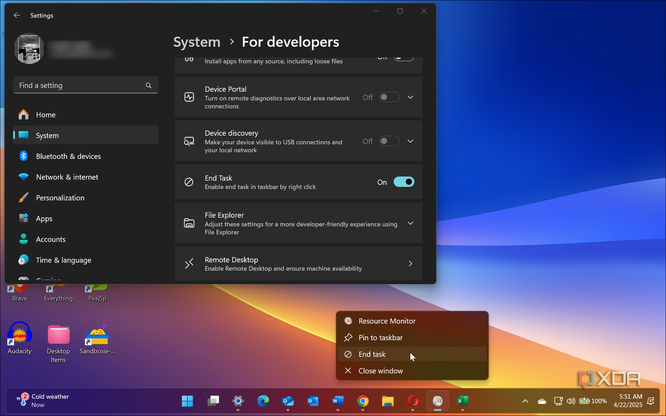The width and height of the screenshot is (666, 416).
Task: Expand the Device discovery details chevron
Action: point(410,141)
